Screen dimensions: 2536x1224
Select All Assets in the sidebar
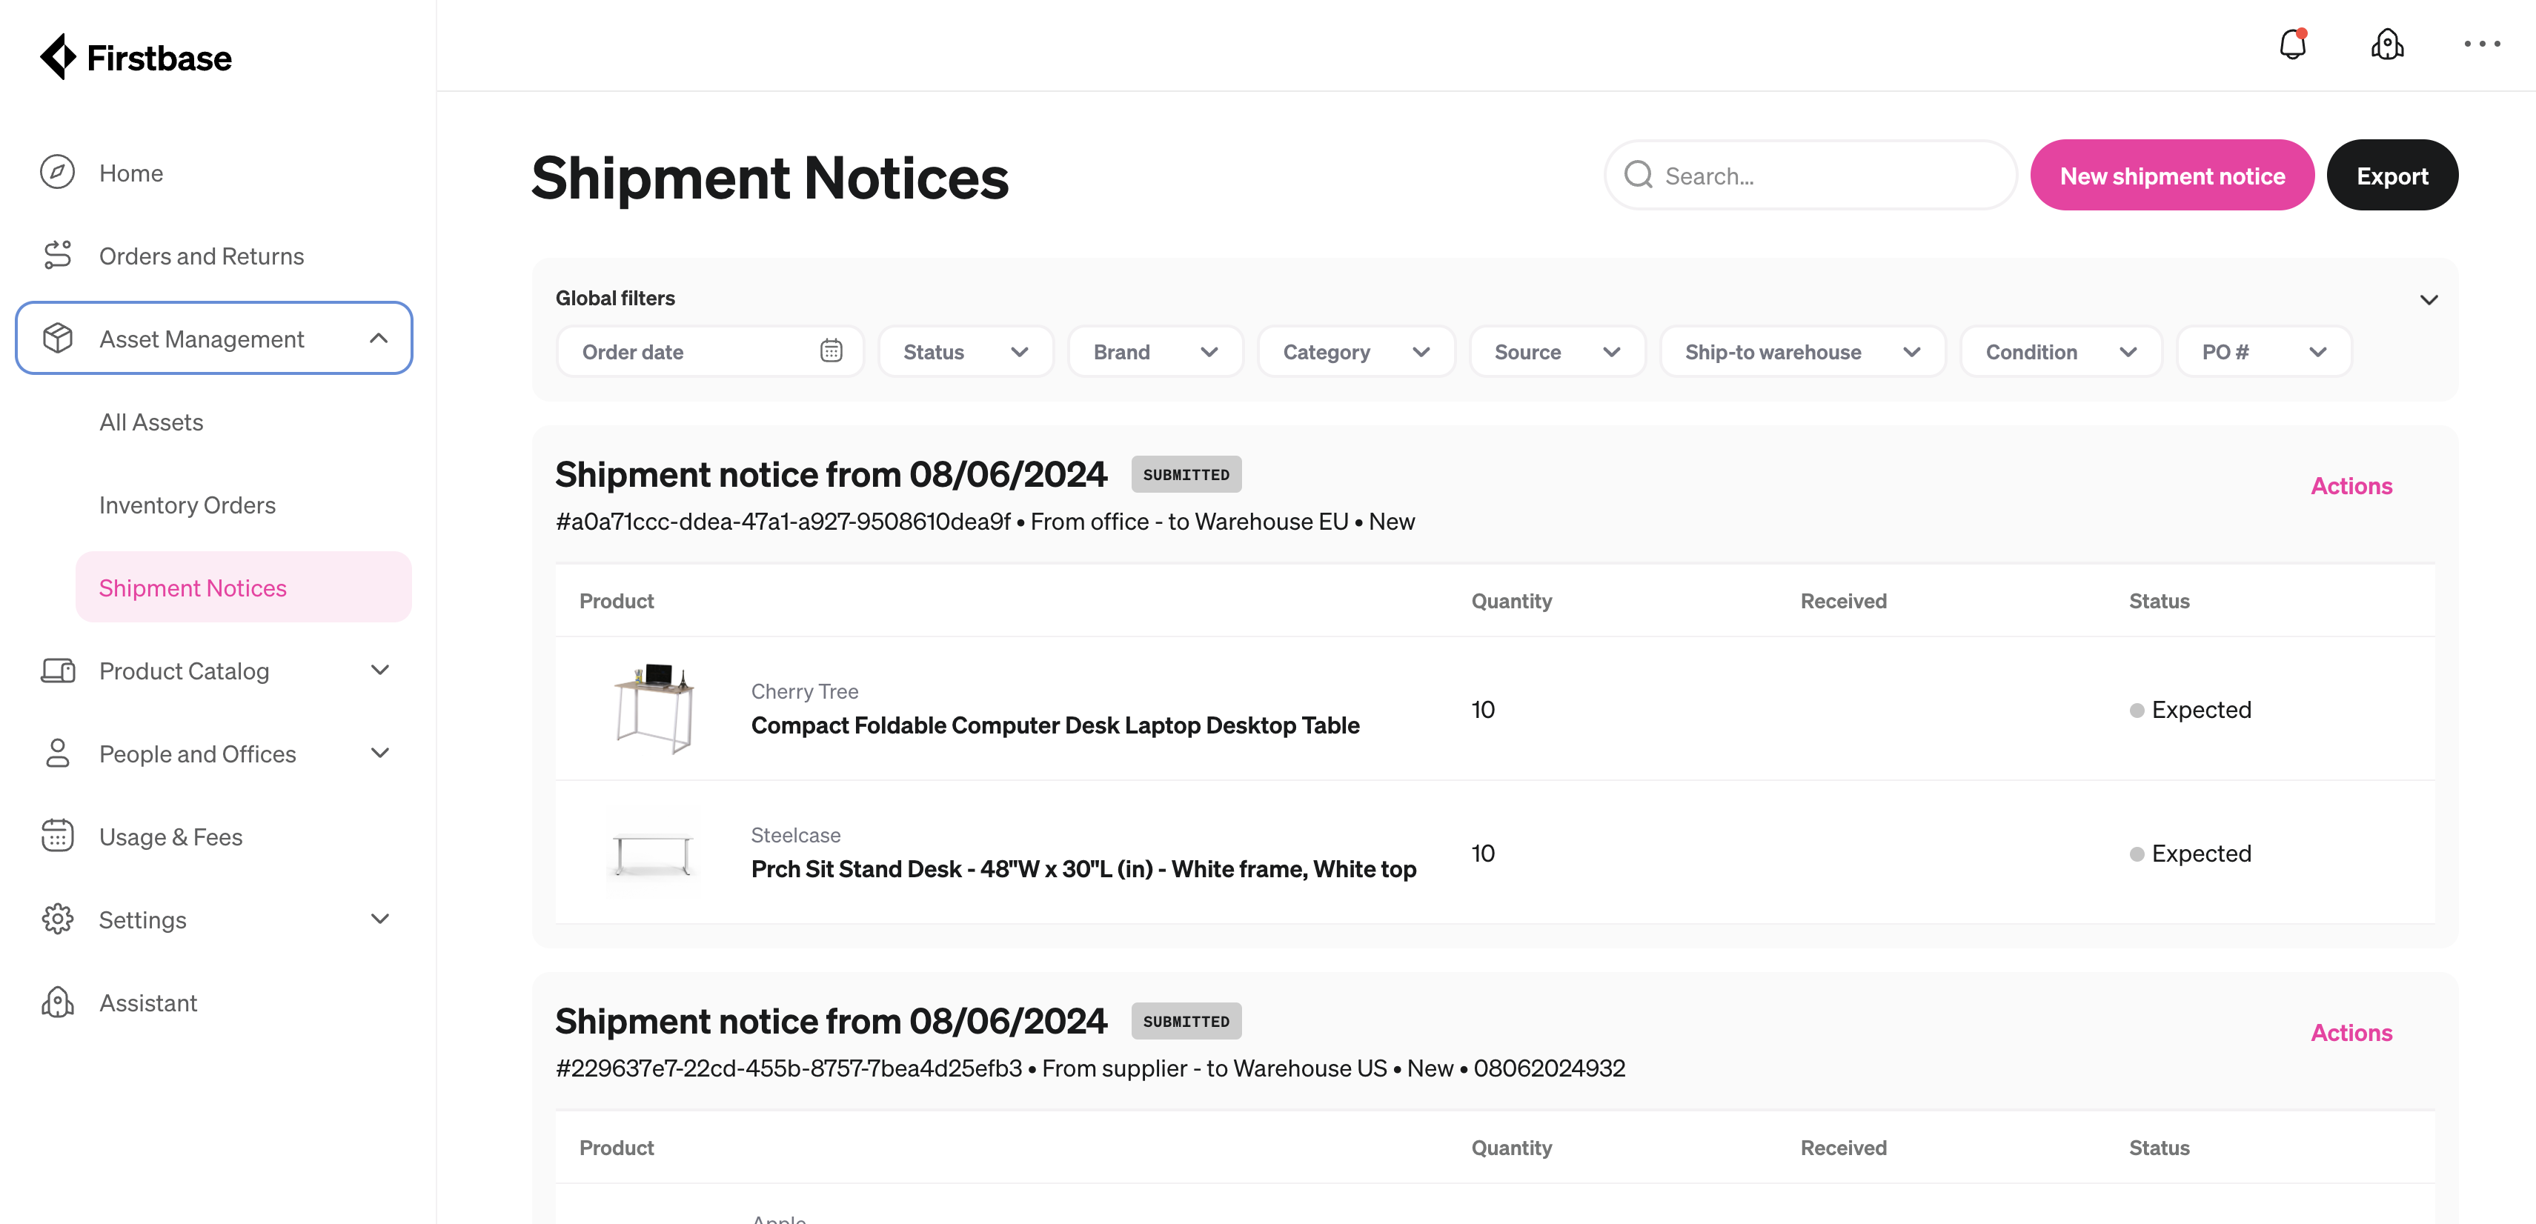coord(150,422)
